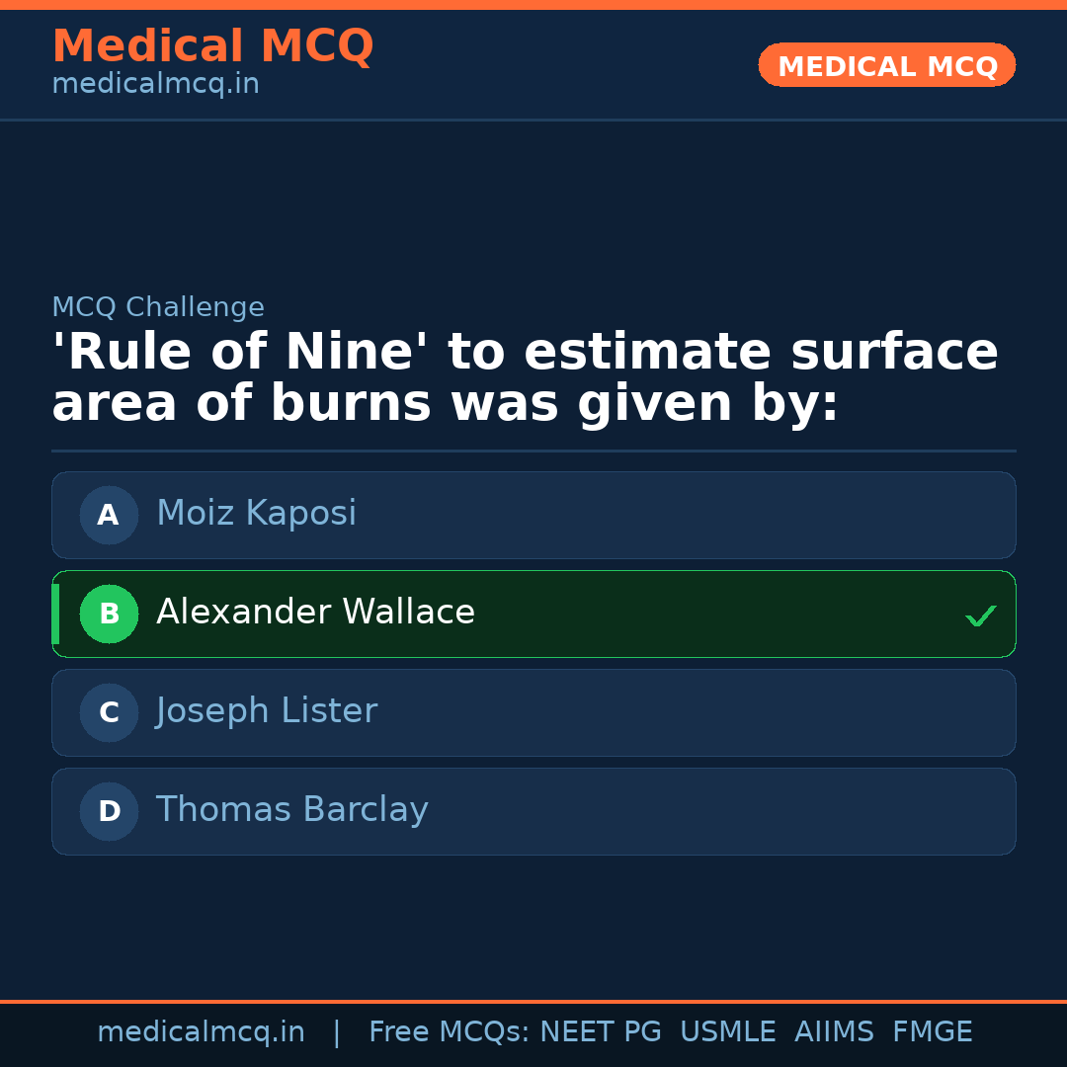Viewport: 1067px width, 1067px height.
Task: Click the 'Free MCQs:' footer label
Action: (x=449, y=1032)
